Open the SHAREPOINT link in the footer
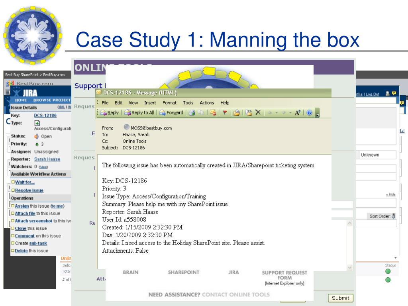This screenshot has width=408, height=306. [183, 272]
